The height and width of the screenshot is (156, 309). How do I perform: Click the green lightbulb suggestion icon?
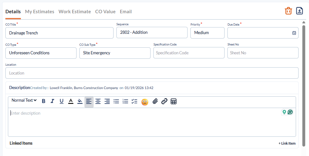[284, 112]
